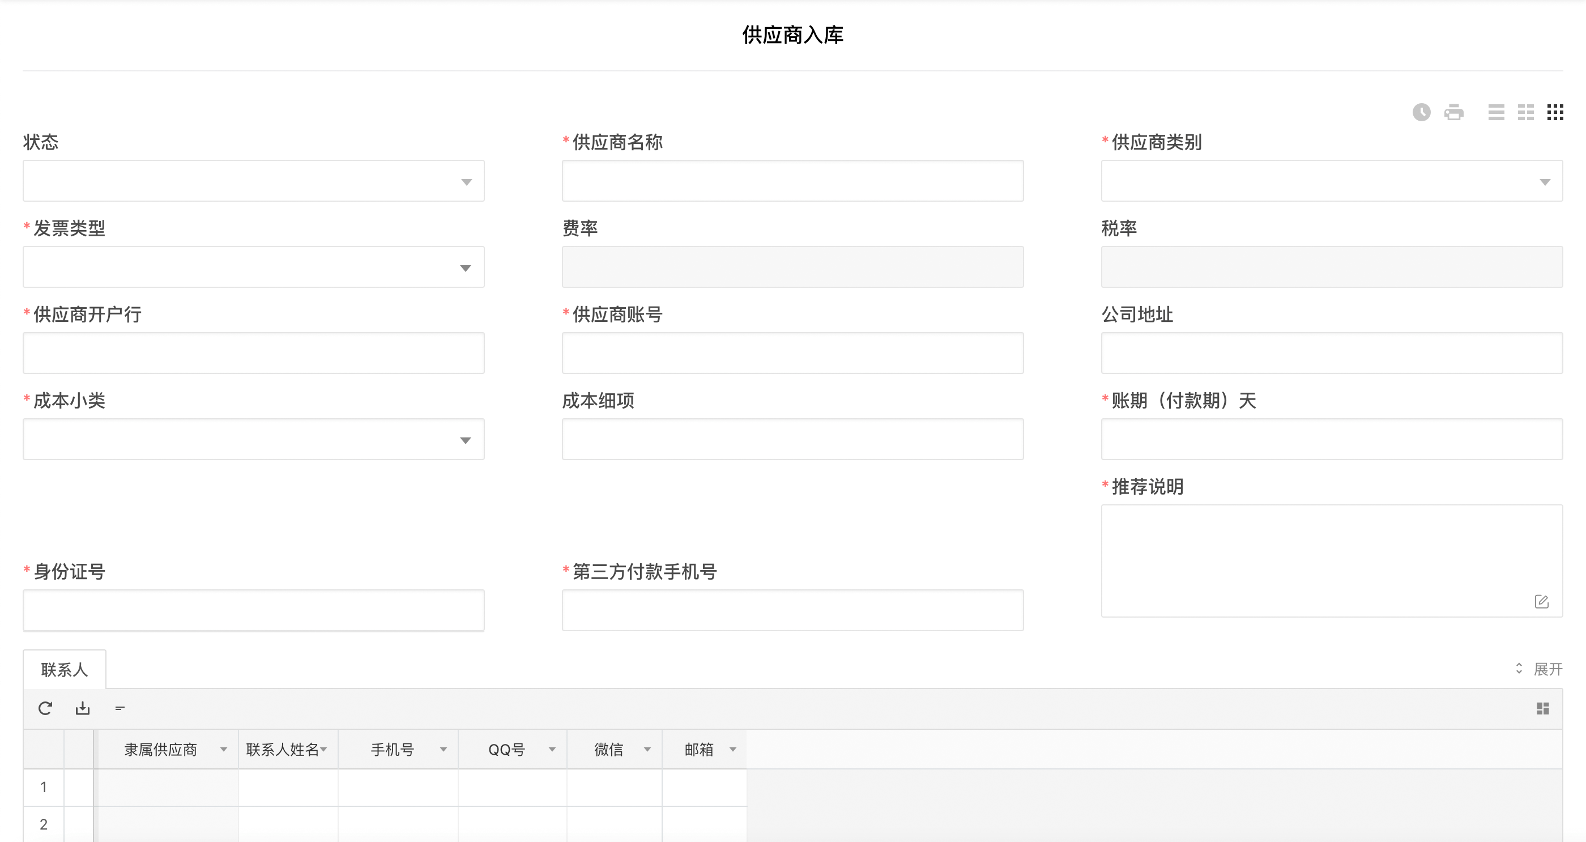This screenshot has width=1586, height=842.
Task: Click row 1 隶属供应商 cell
Action: 168,787
